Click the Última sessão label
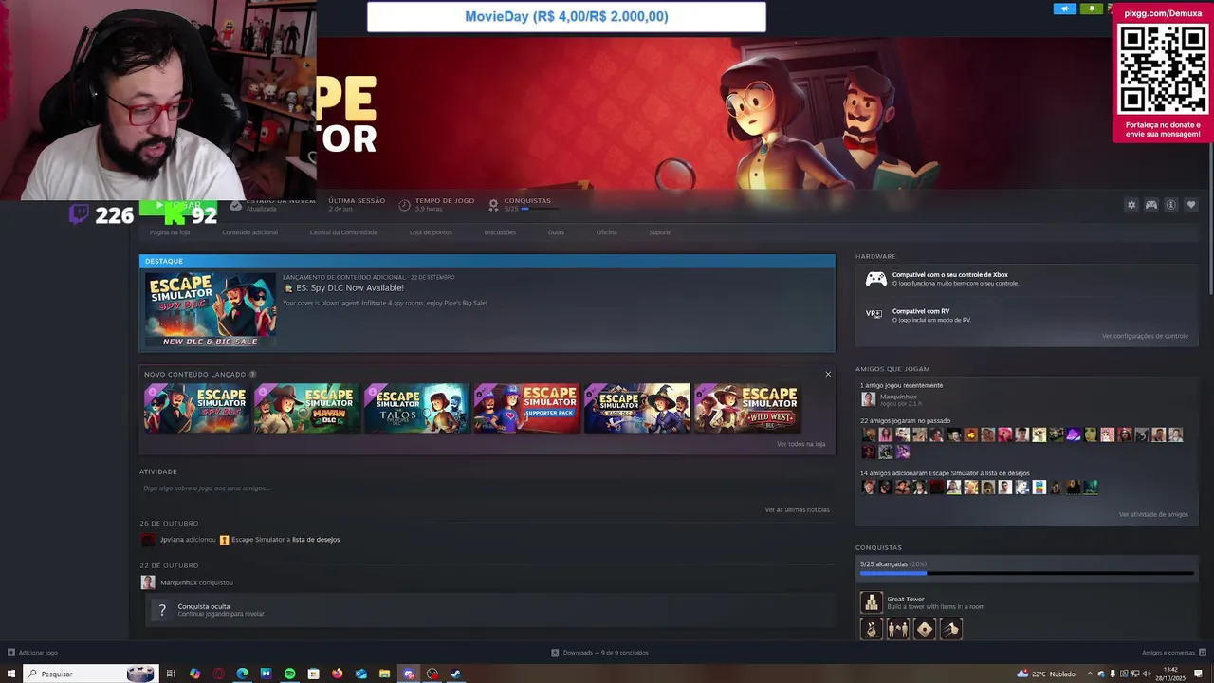Image resolution: width=1214 pixels, height=683 pixels. click(x=357, y=201)
